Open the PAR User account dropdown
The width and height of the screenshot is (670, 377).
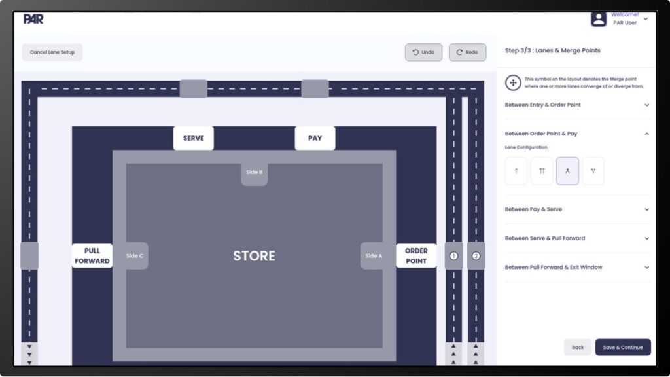[646, 19]
